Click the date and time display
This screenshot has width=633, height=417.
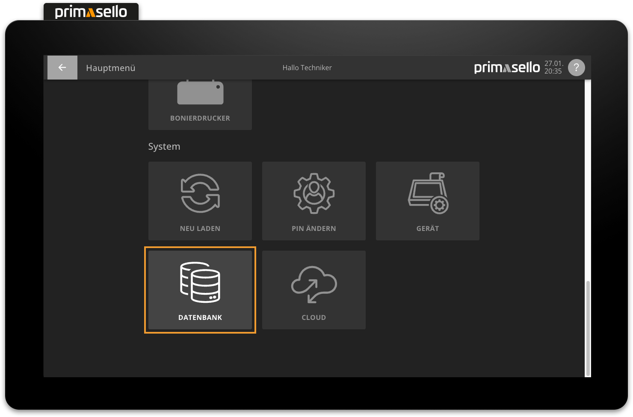pos(553,68)
